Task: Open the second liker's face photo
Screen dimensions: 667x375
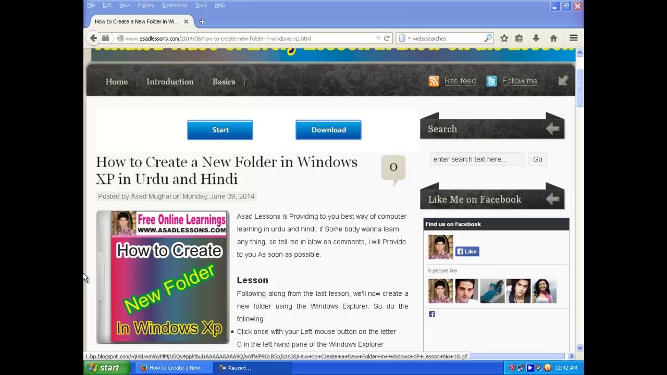Action: [466, 291]
